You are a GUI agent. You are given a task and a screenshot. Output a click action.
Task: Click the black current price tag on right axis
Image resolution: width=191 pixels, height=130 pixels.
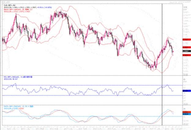pos(185,51)
